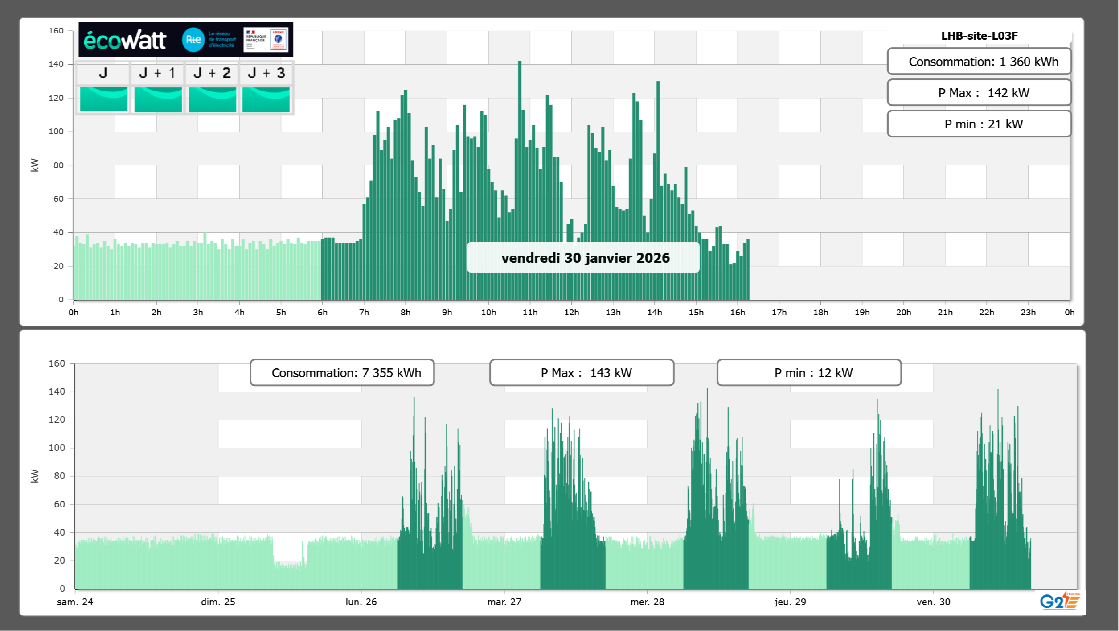Click the République Française ADEME badge
Viewport: 1119px width, 631px height.
266,40
